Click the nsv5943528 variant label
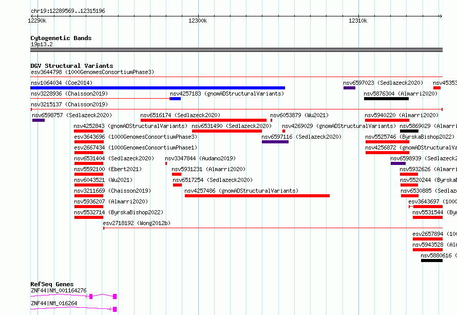This screenshot has width=457, height=315. [x=434, y=245]
